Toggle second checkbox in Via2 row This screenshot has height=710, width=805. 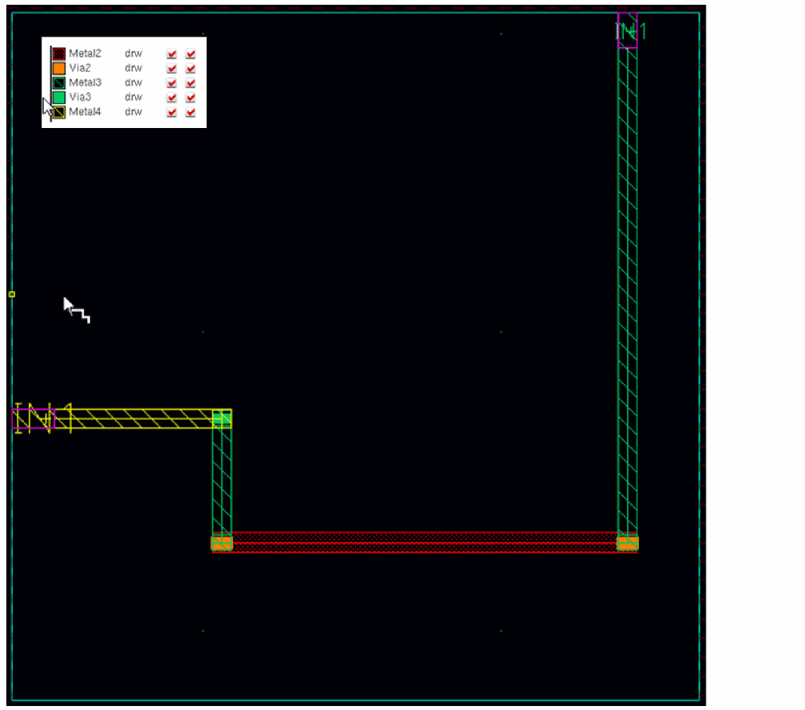pyautogui.click(x=191, y=68)
